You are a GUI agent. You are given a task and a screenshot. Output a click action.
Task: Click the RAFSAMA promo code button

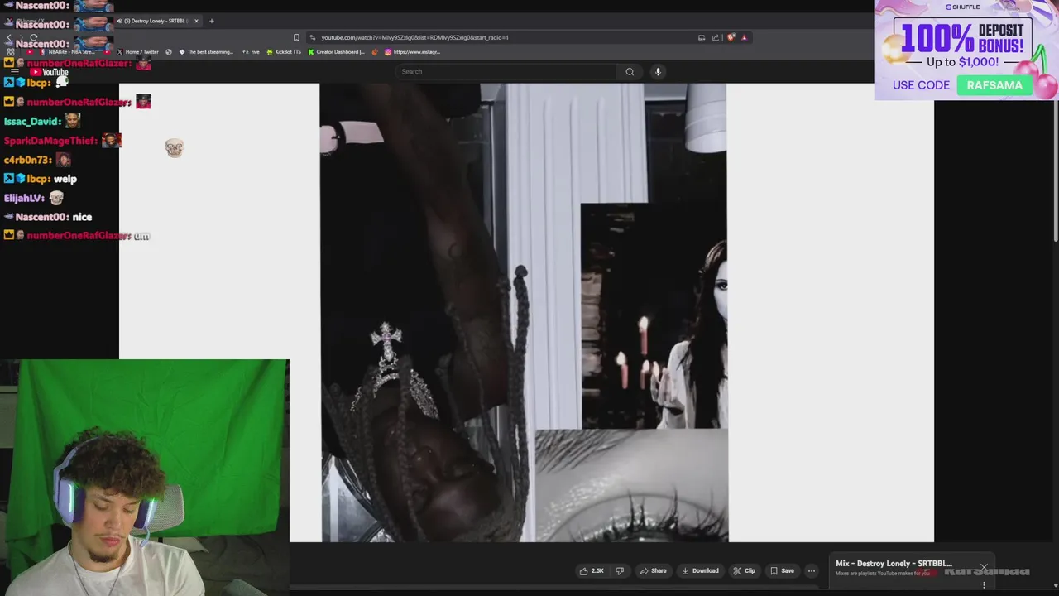994,85
